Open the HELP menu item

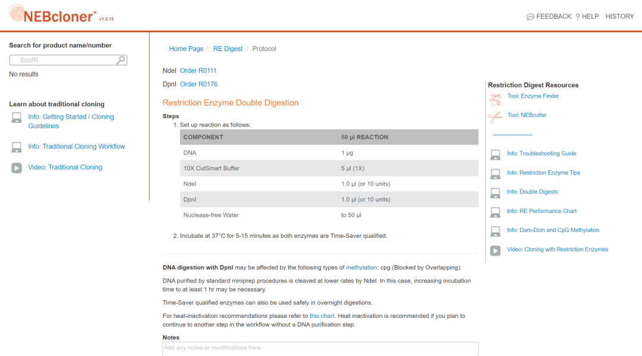pyautogui.click(x=590, y=17)
